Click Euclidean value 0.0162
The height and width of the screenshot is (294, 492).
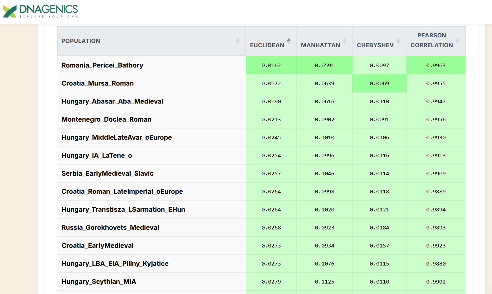271,66
